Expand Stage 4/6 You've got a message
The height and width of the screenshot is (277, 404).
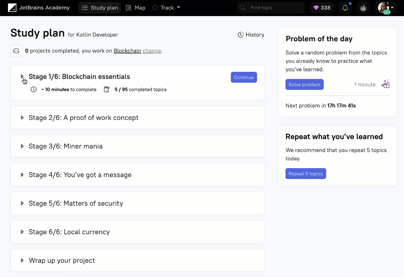[x=22, y=175]
